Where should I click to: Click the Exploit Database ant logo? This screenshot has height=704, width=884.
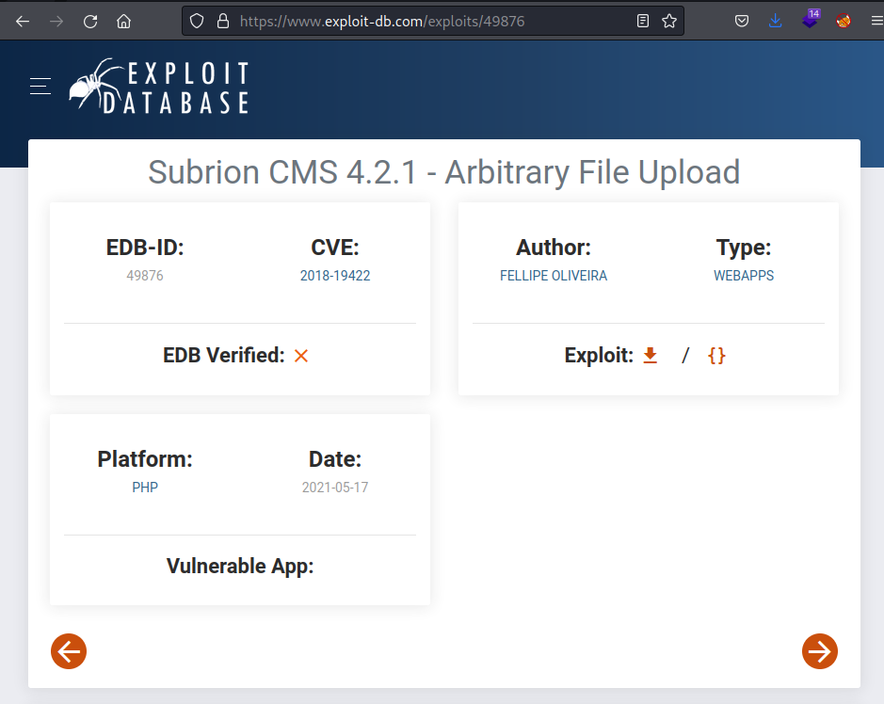pos(158,86)
